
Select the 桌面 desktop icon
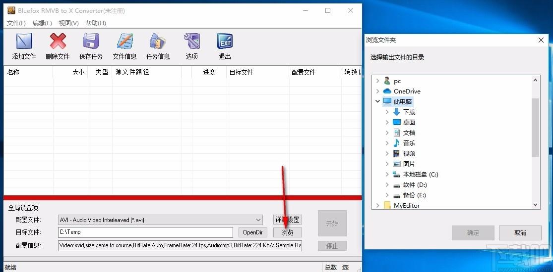tap(397, 123)
